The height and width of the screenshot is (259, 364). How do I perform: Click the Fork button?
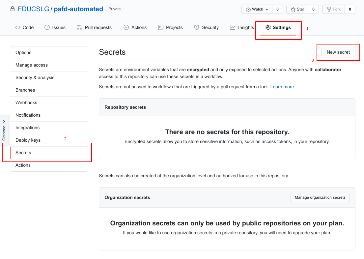[x=333, y=9]
